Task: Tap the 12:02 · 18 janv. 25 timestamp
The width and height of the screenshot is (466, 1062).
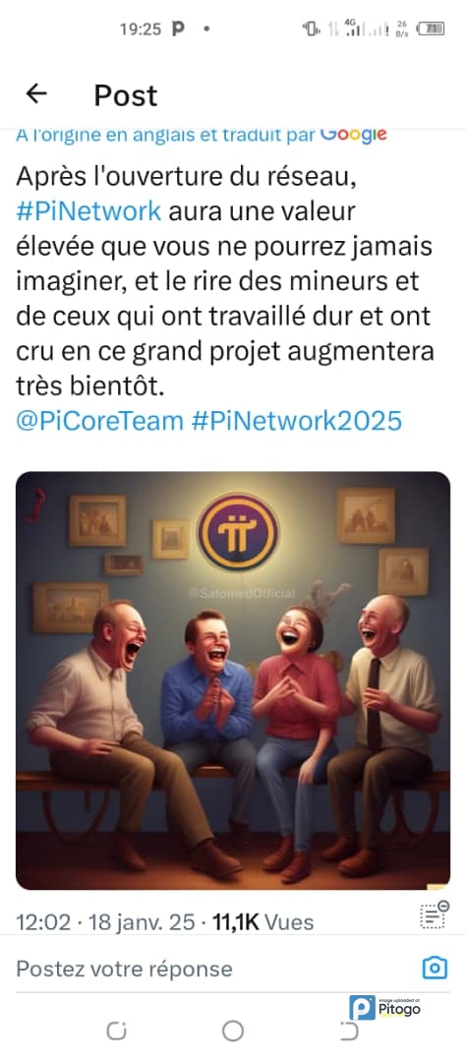Action: [x=104, y=921]
